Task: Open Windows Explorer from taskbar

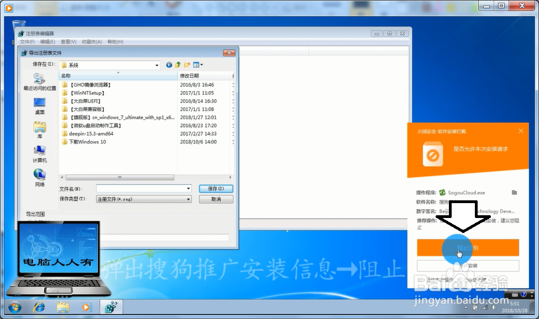Action: pos(63,307)
